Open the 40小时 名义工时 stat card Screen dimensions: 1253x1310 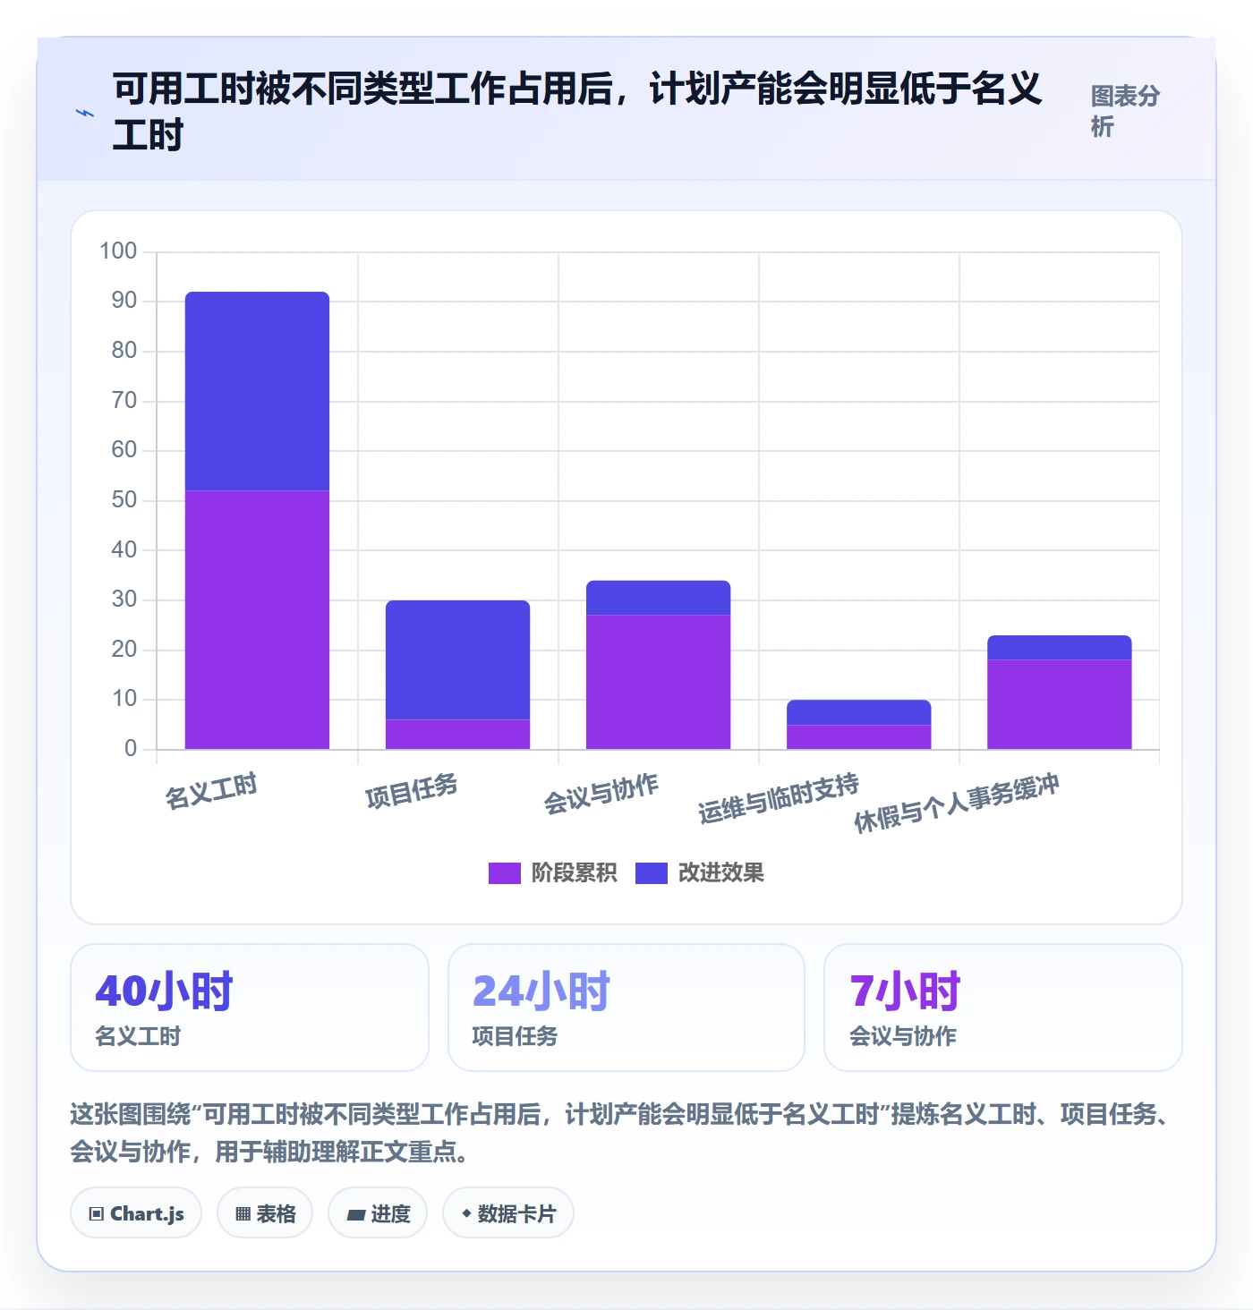tap(250, 1008)
